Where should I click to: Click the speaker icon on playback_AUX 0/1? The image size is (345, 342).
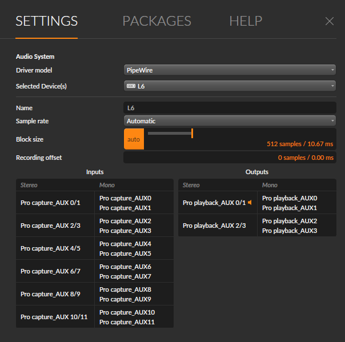pyautogui.click(x=250, y=202)
